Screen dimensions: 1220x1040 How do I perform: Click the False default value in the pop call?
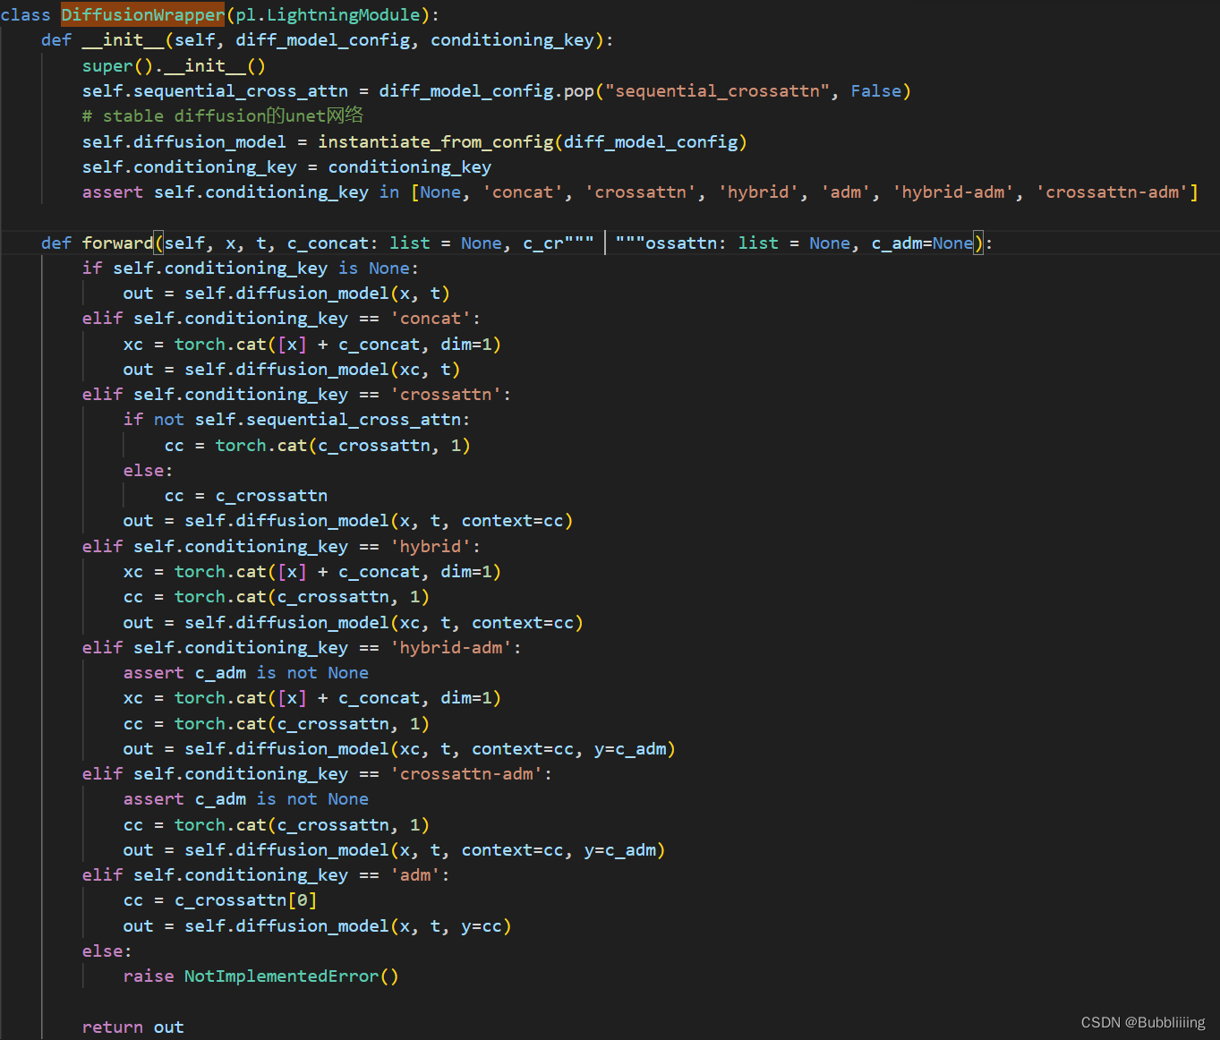(876, 91)
